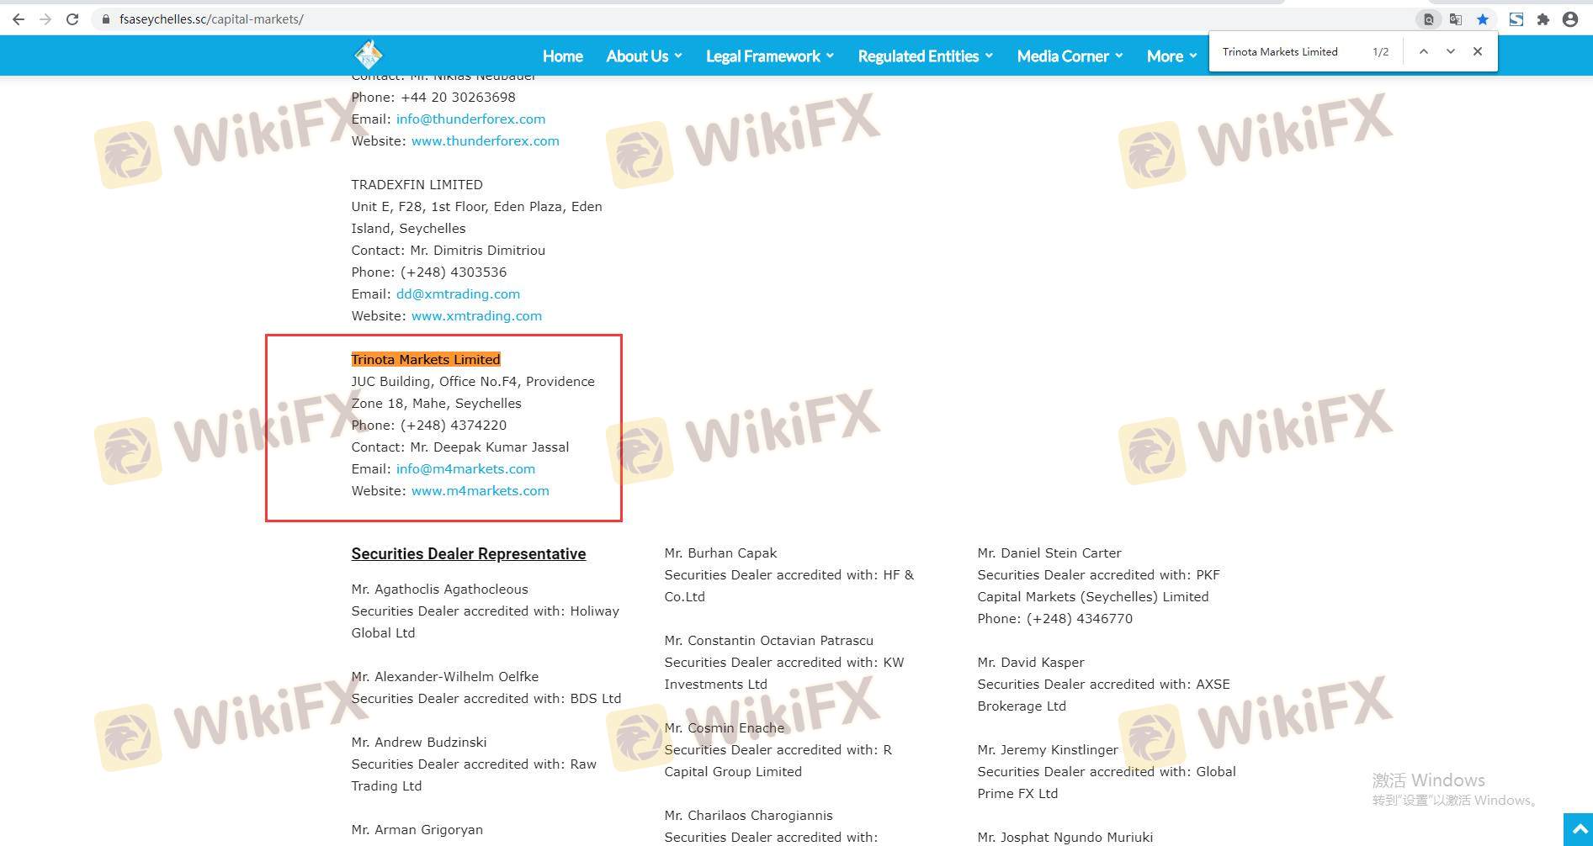Open the info@m4markets.com email link
Image resolution: width=1593 pixels, height=846 pixels.
tap(465, 469)
